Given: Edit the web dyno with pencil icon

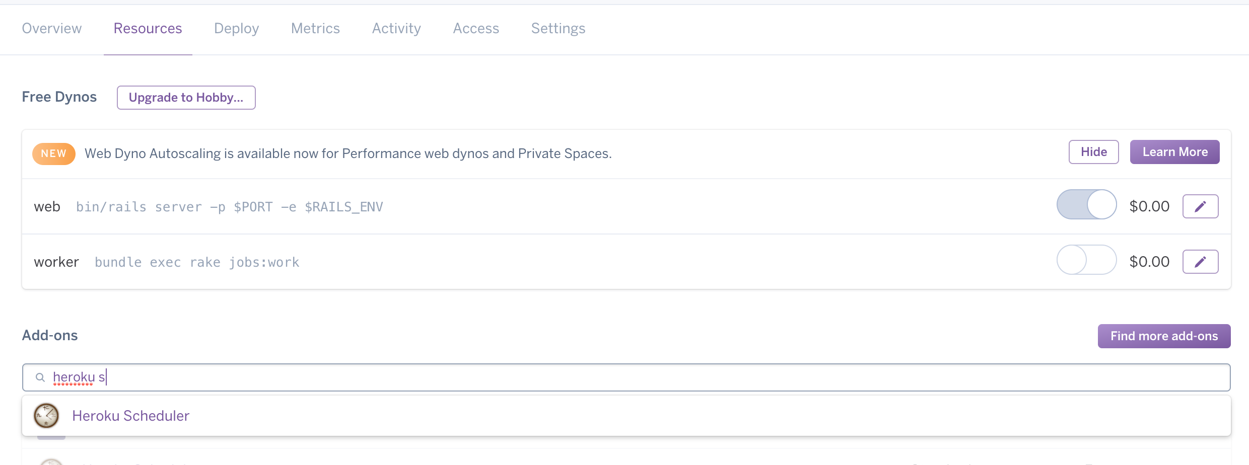Looking at the screenshot, I should coord(1200,206).
